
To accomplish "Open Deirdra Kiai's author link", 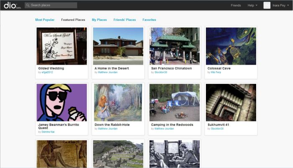I will click(x=48, y=132).
